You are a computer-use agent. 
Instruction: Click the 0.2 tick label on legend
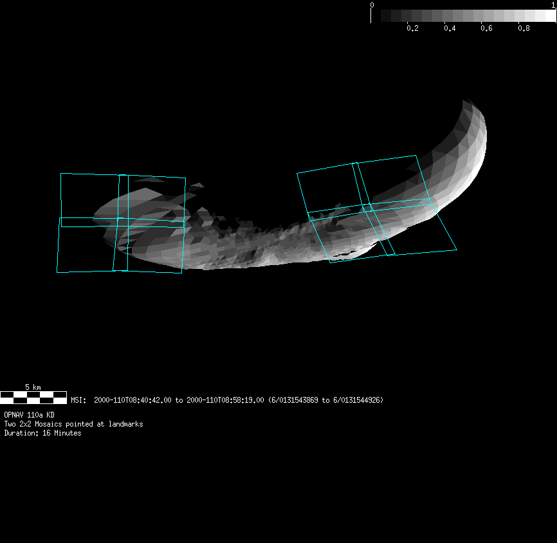coord(412,28)
